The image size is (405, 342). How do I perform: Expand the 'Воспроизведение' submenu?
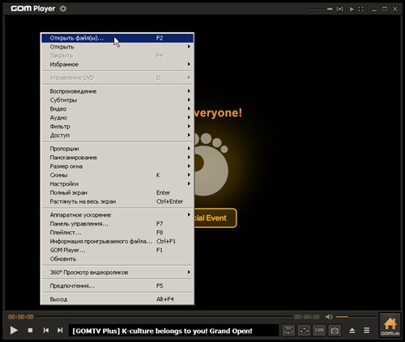[x=117, y=91]
